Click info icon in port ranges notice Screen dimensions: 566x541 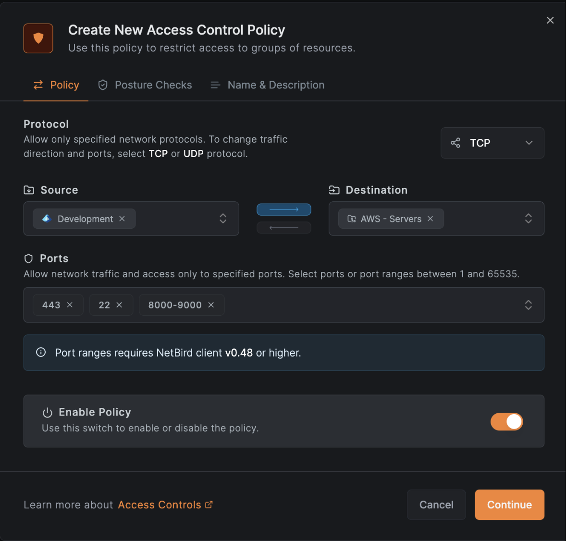pyautogui.click(x=41, y=353)
